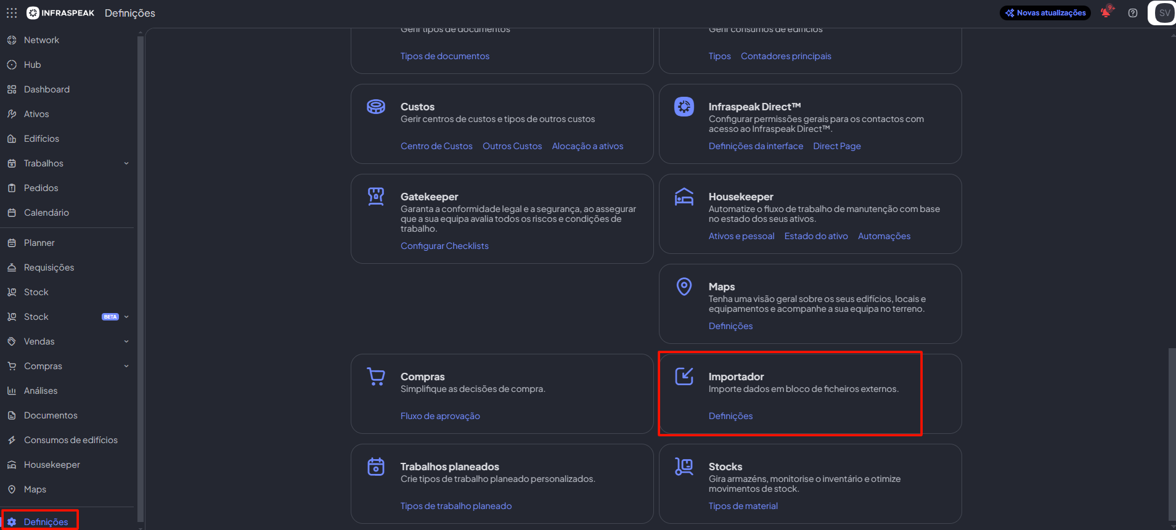Open the notifications bell
The width and height of the screenshot is (1176, 530).
pyautogui.click(x=1107, y=12)
